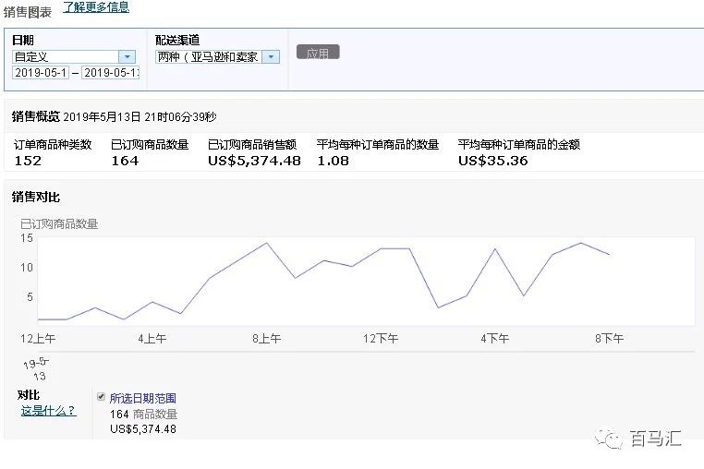Click the 已订购商品销售额 value US$5,374.48 in overview
The width and height of the screenshot is (704, 469).
[254, 161]
